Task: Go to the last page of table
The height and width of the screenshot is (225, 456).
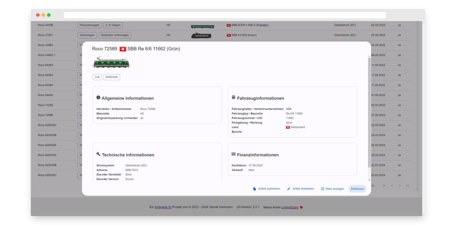Action: pos(407,186)
